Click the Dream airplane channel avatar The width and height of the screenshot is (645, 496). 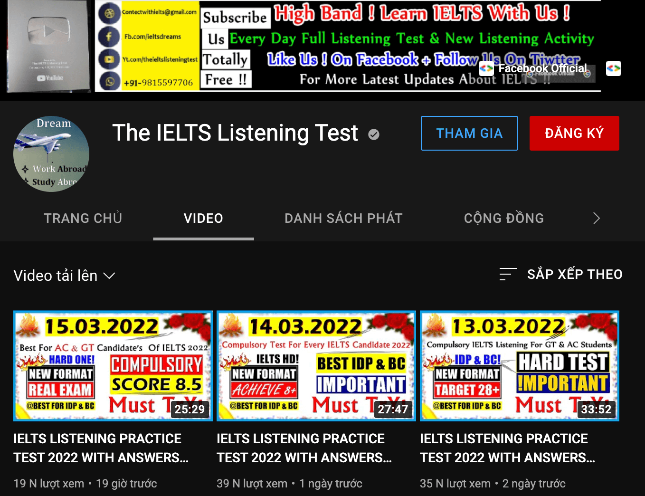point(51,154)
